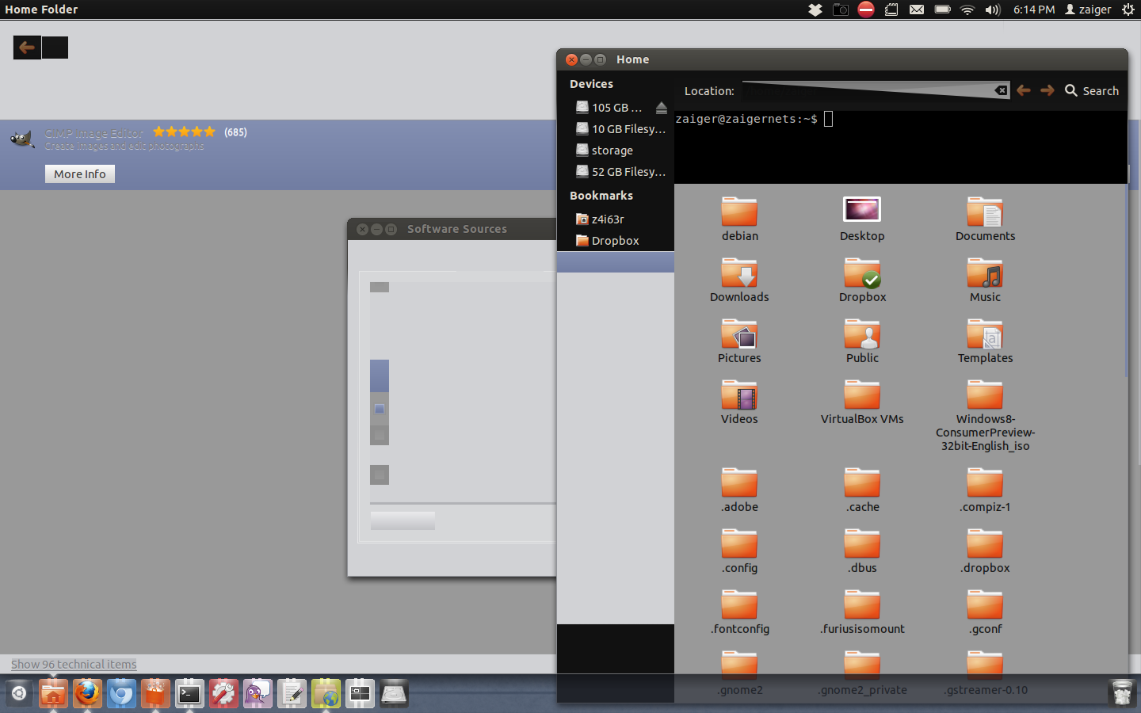Open the Templates folder
Screen dimensions: 1141x713
click(x=985, y=341)
